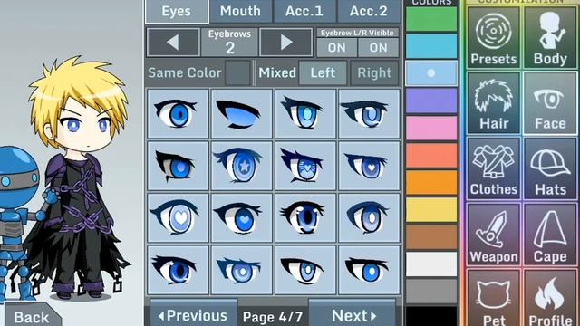Choose fourth eye in second row, heart pupil
Screen dimensions: 580x326
[369, 166]
